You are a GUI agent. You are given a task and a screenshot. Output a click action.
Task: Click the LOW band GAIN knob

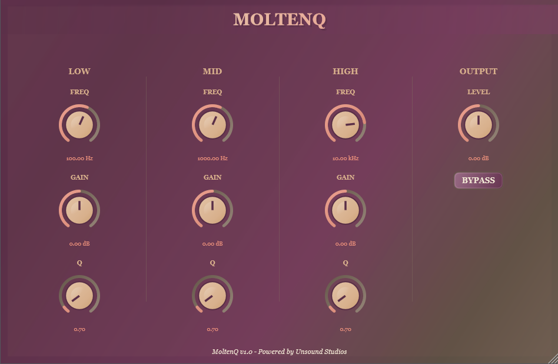pyautogui.click(x=79, y=210)
